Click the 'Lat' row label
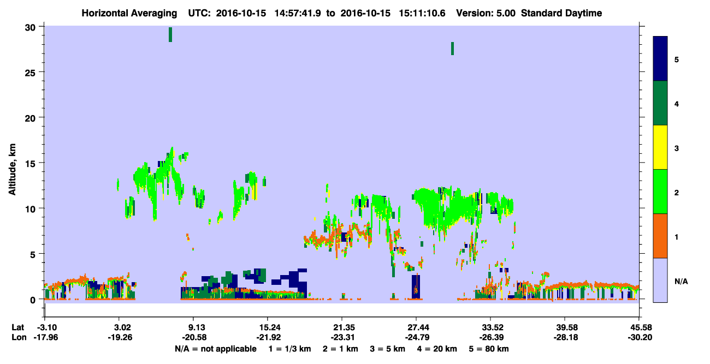The width and height of the screenshot is (710, 364). point(18,327)
